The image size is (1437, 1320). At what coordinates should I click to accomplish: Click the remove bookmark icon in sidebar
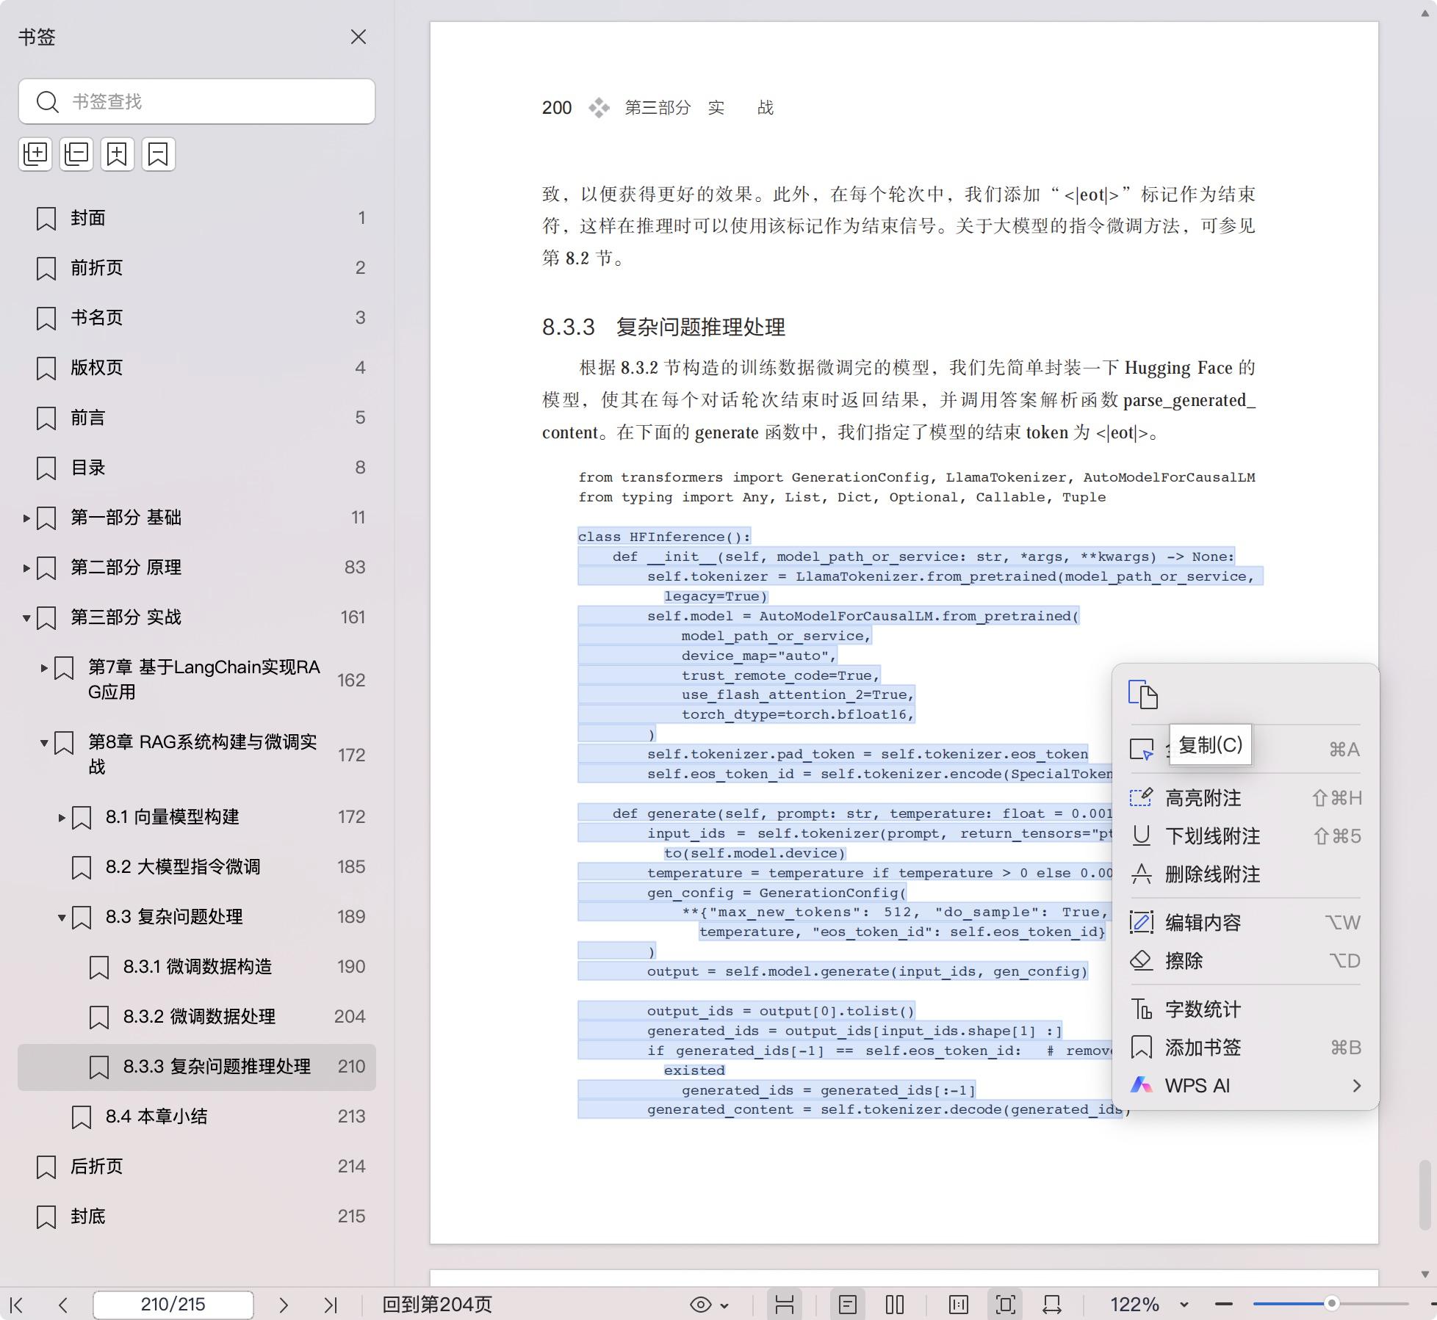[x=159, y=154]
